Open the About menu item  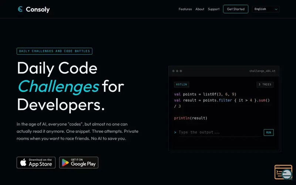click(x=200, y=9)
